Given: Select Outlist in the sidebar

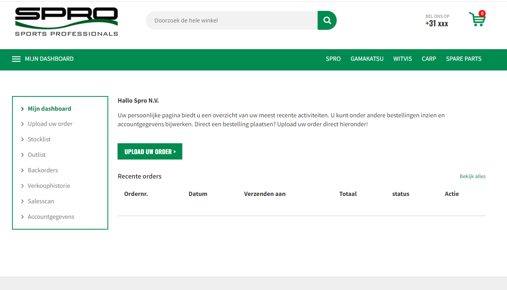Looking at the screenshot, I should point(36,155).
